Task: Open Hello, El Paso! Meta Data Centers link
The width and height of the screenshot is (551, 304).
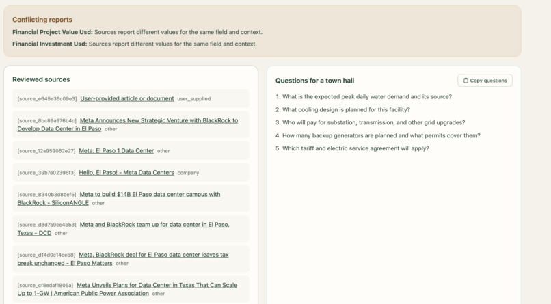Action: (126, 172)
